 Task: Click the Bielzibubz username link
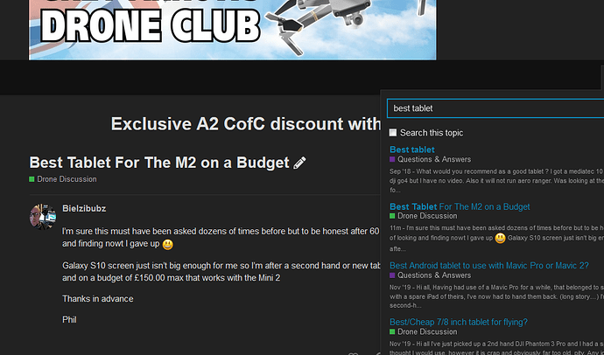coord(84,208)
